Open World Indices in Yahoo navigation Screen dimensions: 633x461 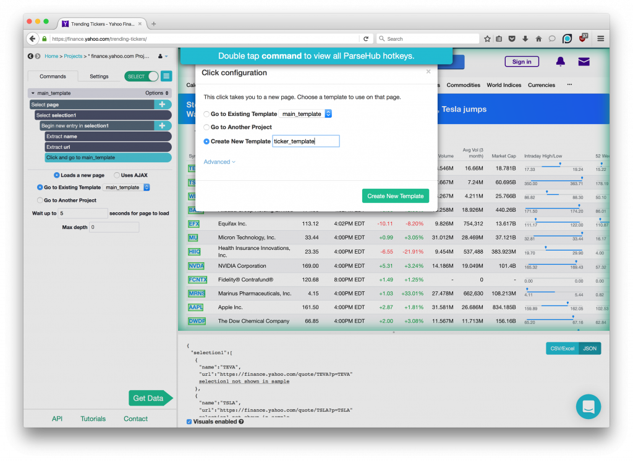[x=504, y=85]
